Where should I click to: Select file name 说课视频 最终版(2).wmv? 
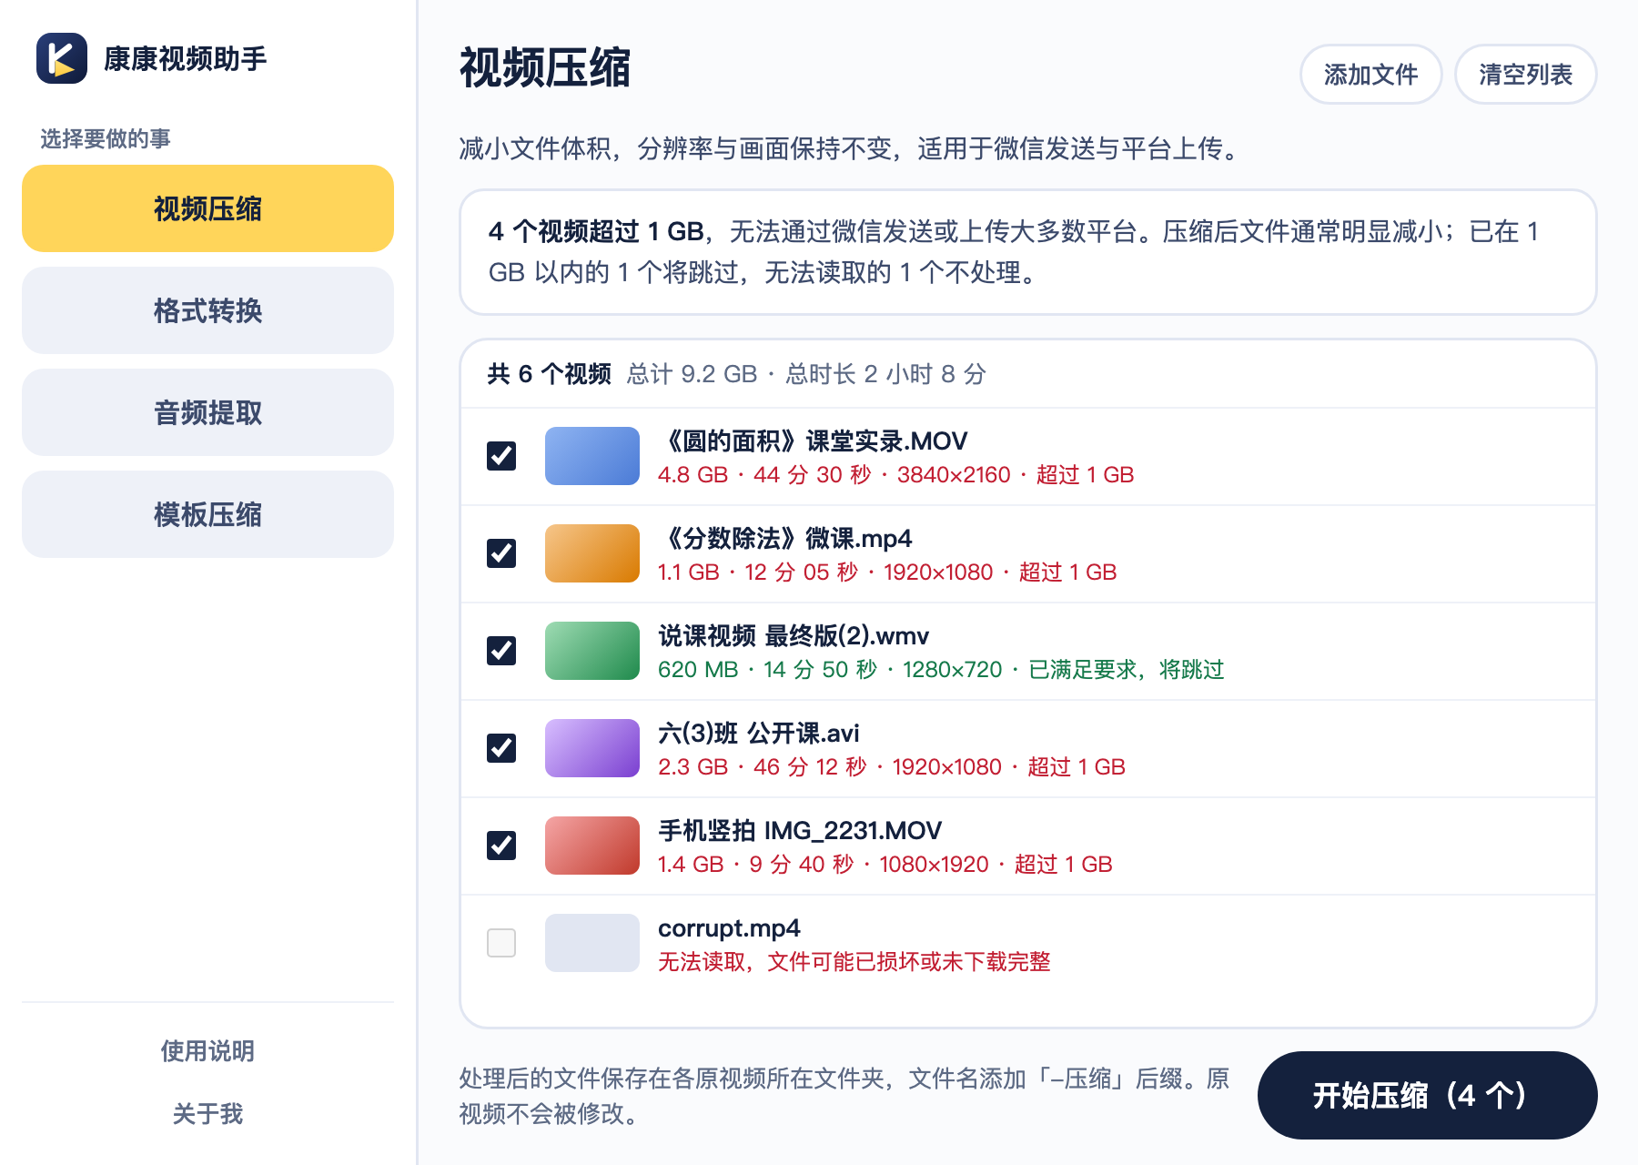point(794,636)
